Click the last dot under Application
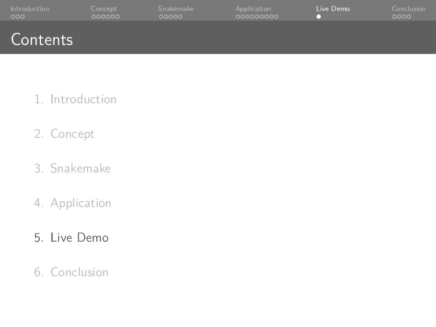This screenshot has width=436, height=327. coord(276,17)
